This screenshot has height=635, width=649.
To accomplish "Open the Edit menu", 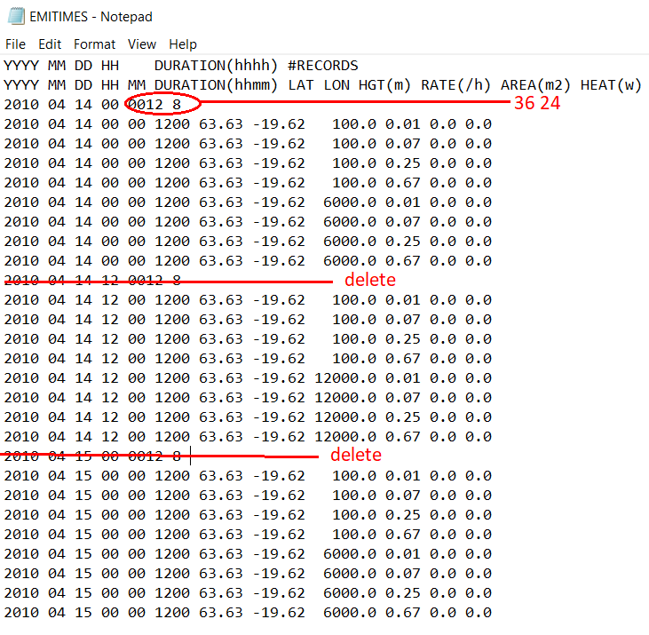I will point(50,44).
